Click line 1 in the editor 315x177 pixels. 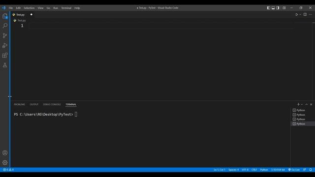pyautogui.click(x=161, y=26)
